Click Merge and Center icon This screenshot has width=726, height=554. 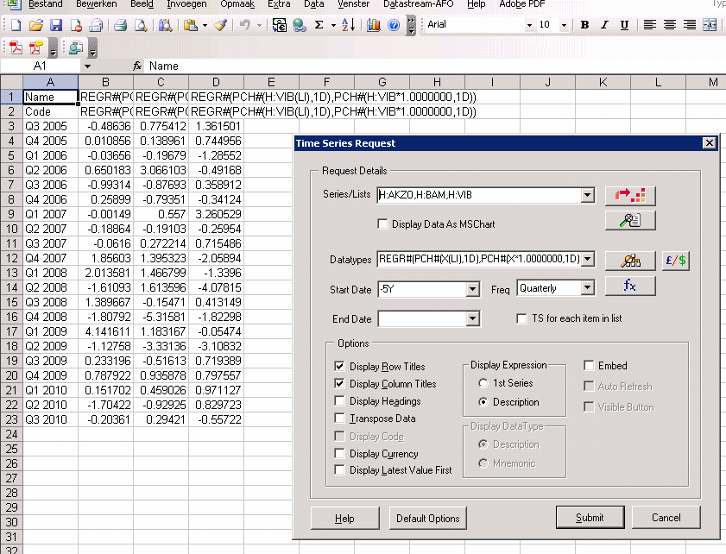tap(710, 25)
